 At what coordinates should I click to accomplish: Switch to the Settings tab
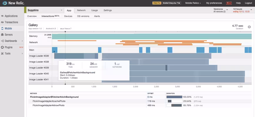point(108,10)
